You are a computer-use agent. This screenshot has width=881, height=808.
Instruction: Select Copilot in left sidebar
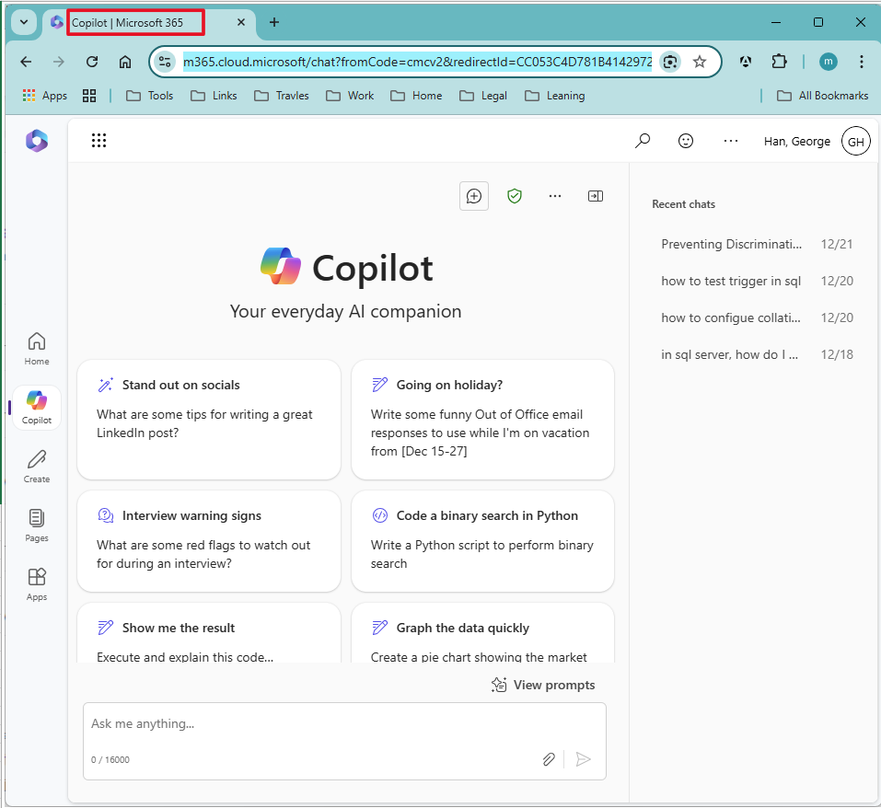(x=37, y=408)
